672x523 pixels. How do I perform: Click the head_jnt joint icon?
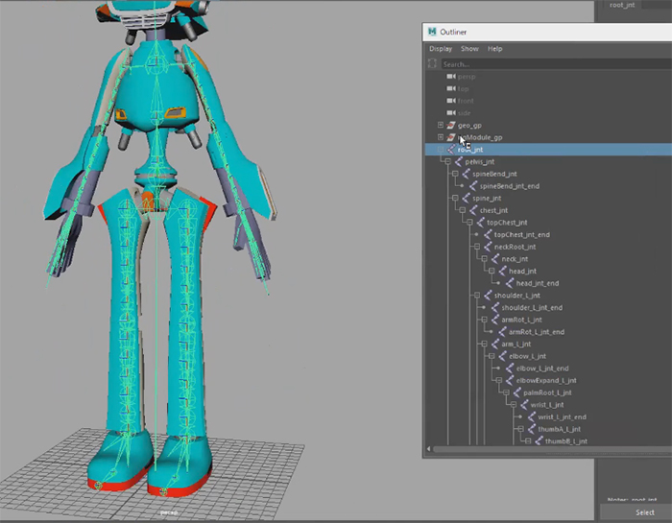point(502,271)
